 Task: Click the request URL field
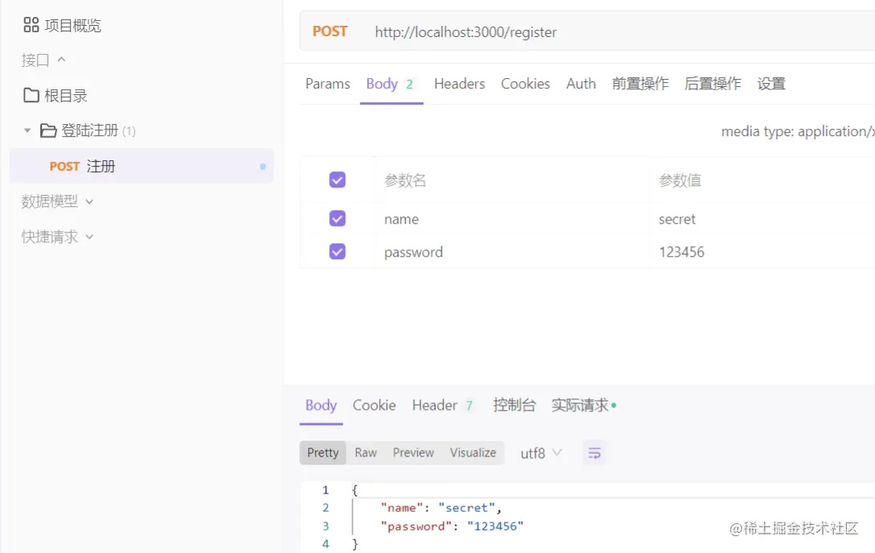point(465,32)
